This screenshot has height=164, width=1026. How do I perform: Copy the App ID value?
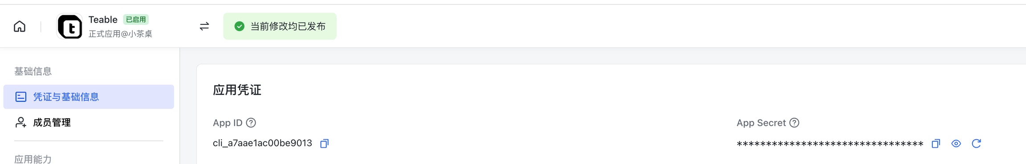pyautogui.click(x=325, y=144)
